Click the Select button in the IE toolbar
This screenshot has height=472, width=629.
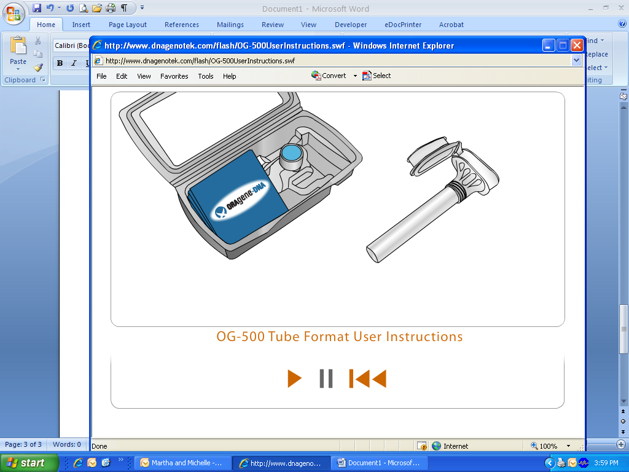(x=377, y=76)
